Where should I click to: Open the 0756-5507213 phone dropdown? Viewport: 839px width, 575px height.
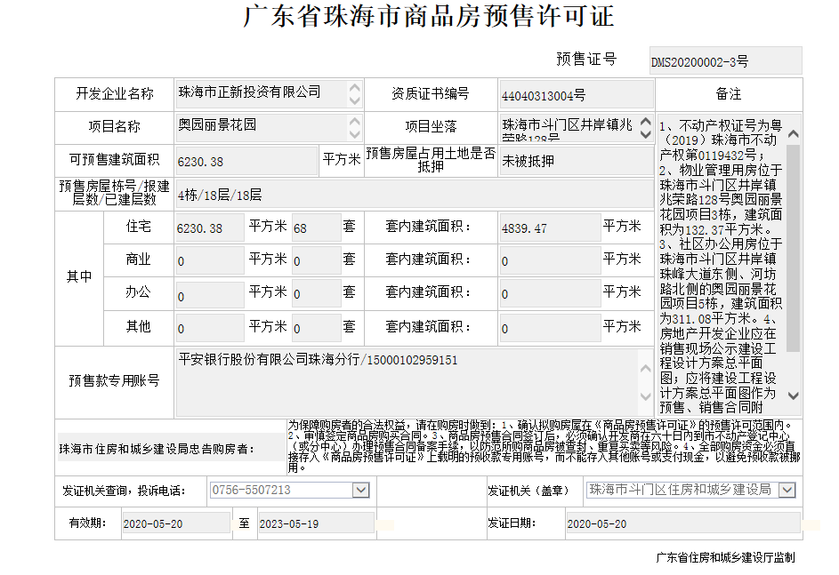(360, 490)
